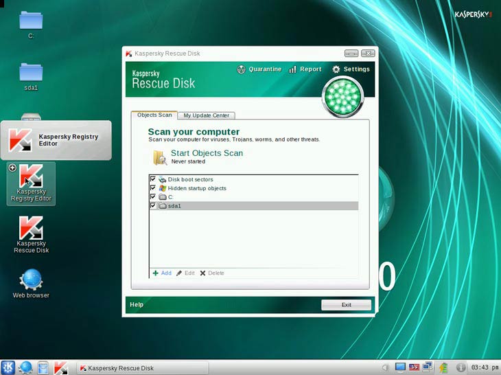Select the C: row in scan list
Viewport: 501px width, 375px height.
pos(254,197)
